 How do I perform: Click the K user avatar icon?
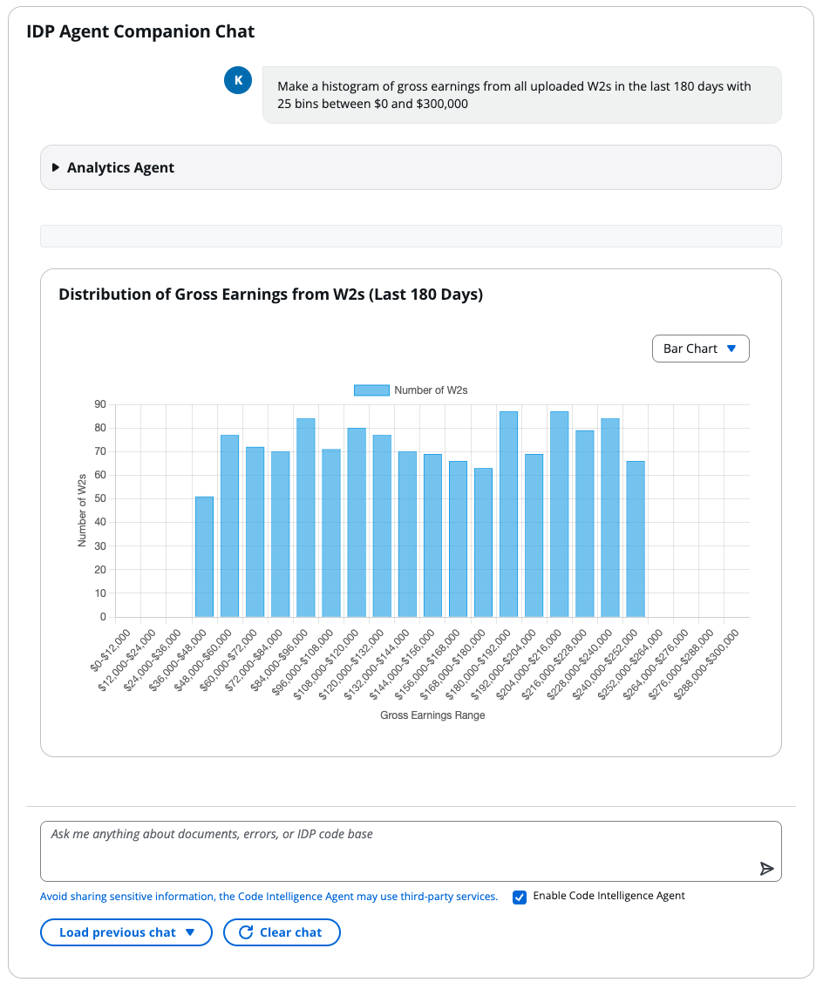coord(237,79)
